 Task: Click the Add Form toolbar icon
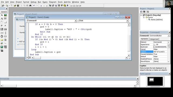click(x=7, y=6)
